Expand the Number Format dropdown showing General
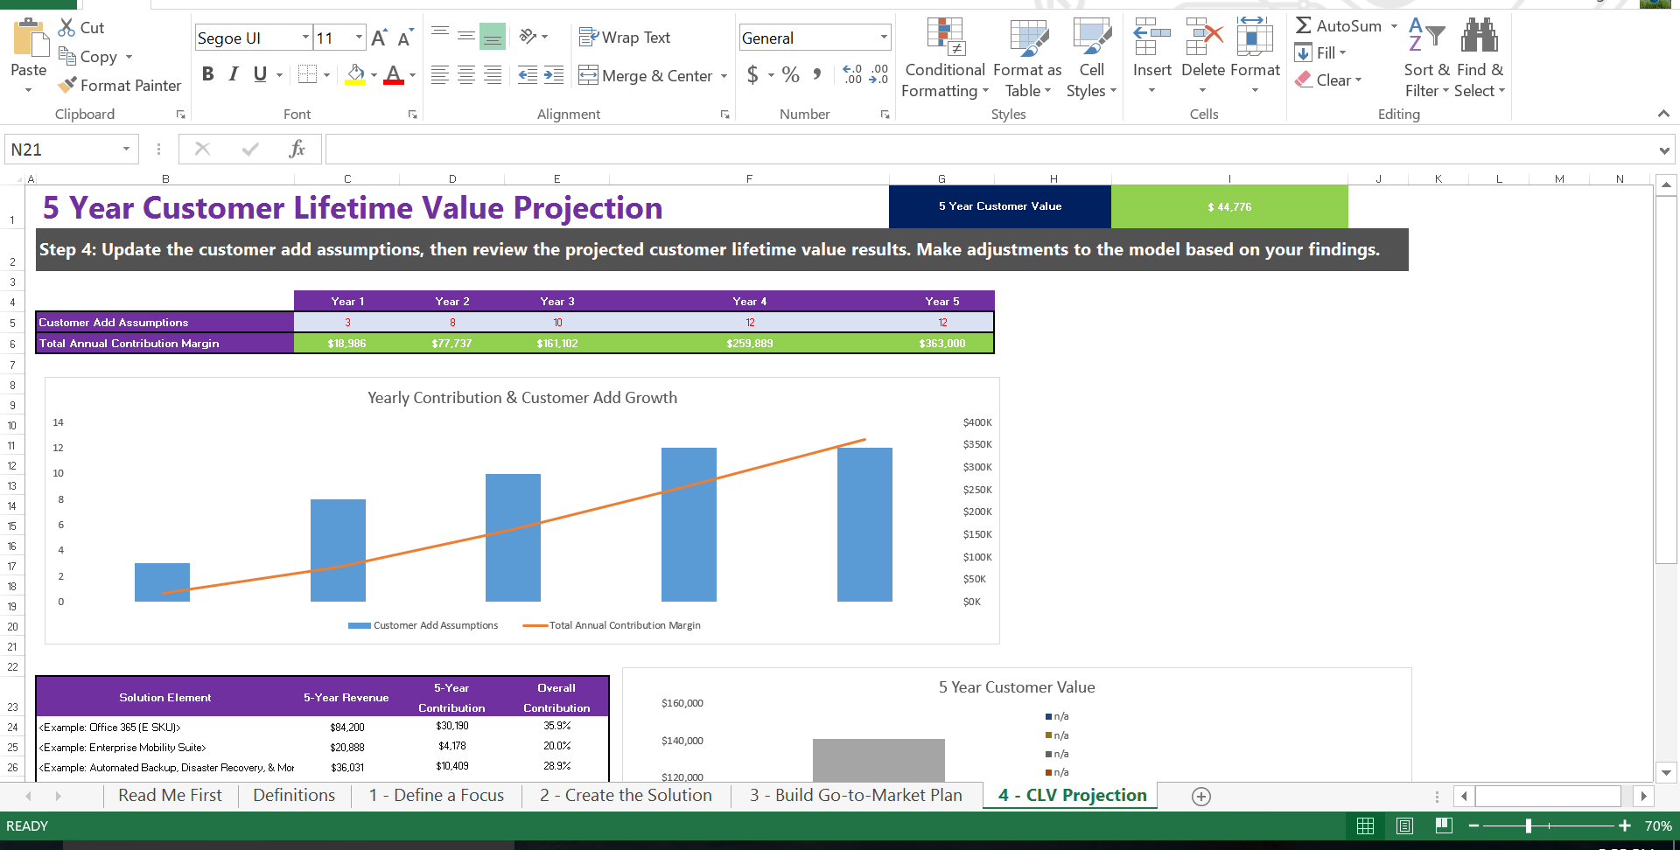Viewport: 1680px width, 850px height. point(885,37)
